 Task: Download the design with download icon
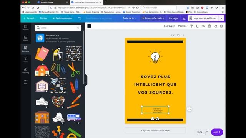pos(184,18)
